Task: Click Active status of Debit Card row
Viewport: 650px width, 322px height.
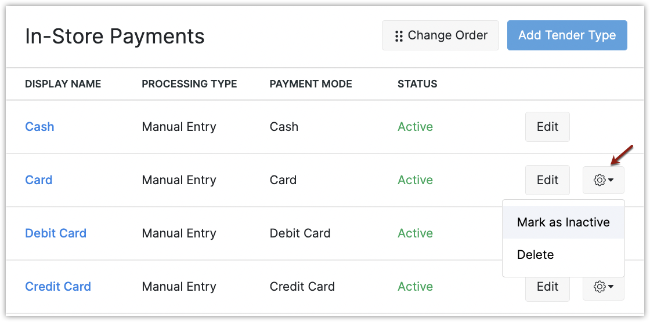Action: pos(415,233)
